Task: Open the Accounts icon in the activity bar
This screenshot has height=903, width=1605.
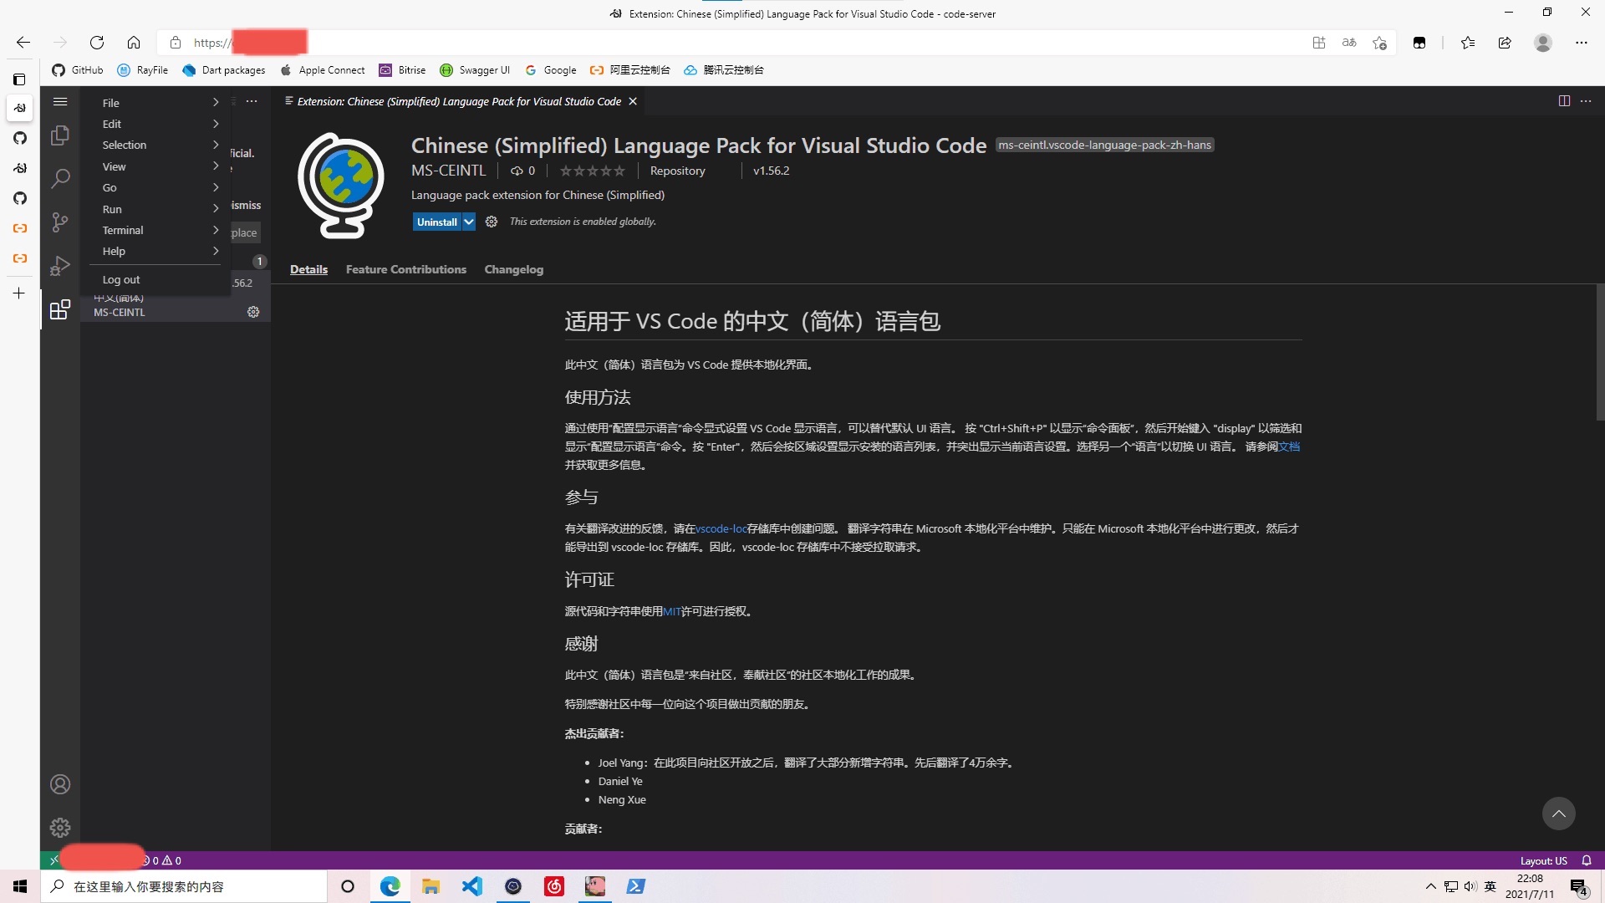Action: [59, 784]
